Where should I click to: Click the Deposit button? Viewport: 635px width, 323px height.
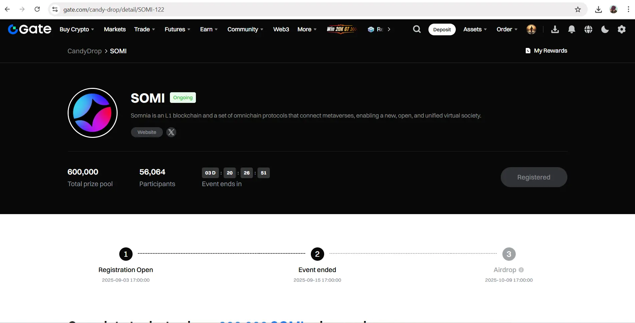(x=442, y=29)
